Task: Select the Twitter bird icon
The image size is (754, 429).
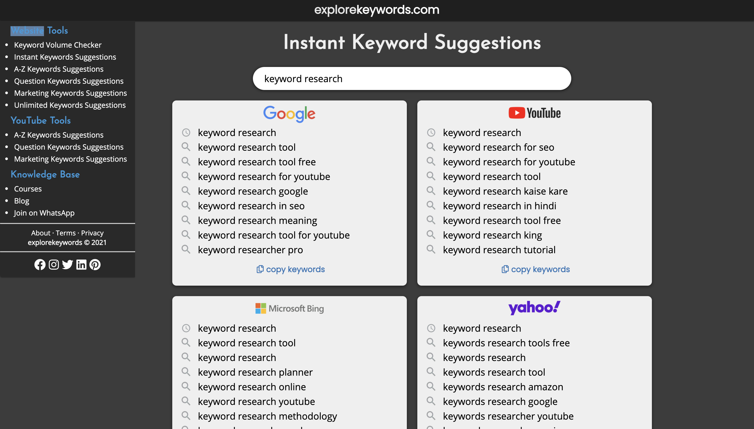Action: point(68,264)
